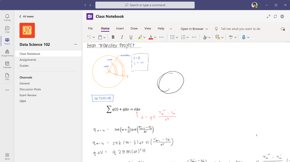Open the Q&A channel
Viewport: 290px width, 162px height.
pos(23,101)
